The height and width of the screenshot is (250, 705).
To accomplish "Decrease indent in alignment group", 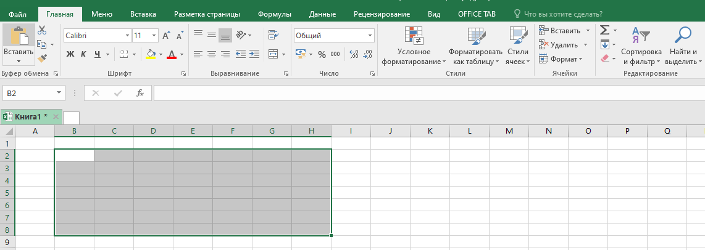I will (241, 54).
